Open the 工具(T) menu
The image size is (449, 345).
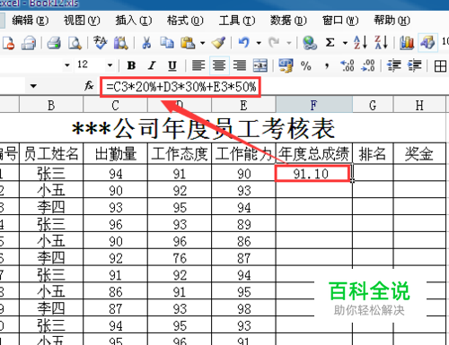point(237,21)
